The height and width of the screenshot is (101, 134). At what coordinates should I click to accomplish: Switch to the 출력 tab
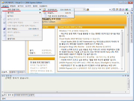pos(31,95)
